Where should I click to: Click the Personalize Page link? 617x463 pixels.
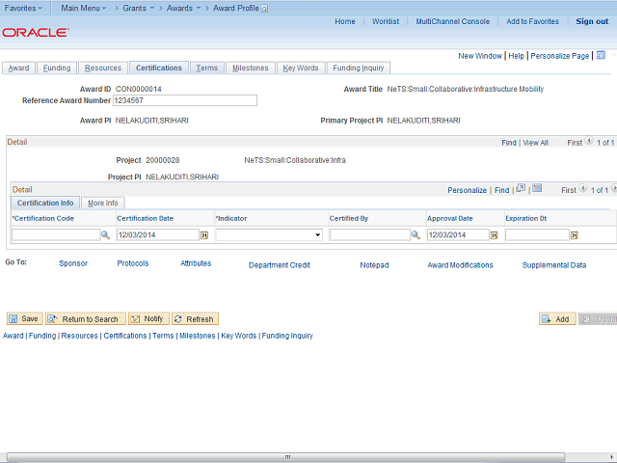(560, 56)
